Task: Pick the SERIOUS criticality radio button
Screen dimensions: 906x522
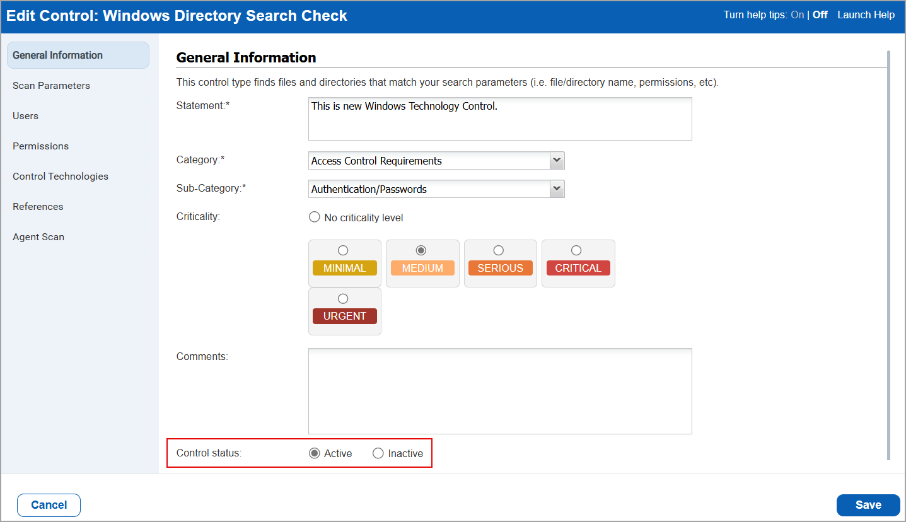Action: click(x=499, y=250)
